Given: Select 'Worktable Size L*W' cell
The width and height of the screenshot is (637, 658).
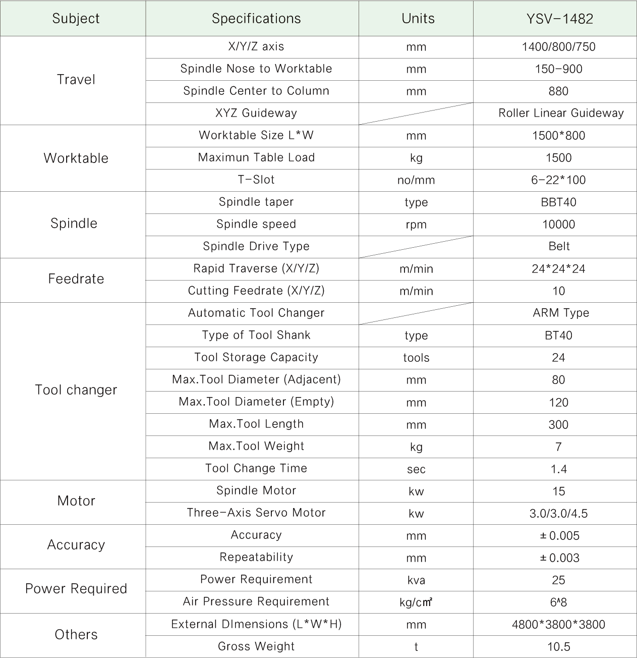Looking at the screenshot, I should (252, 136).
